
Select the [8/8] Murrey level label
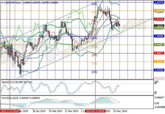click(x=94, y=4)
